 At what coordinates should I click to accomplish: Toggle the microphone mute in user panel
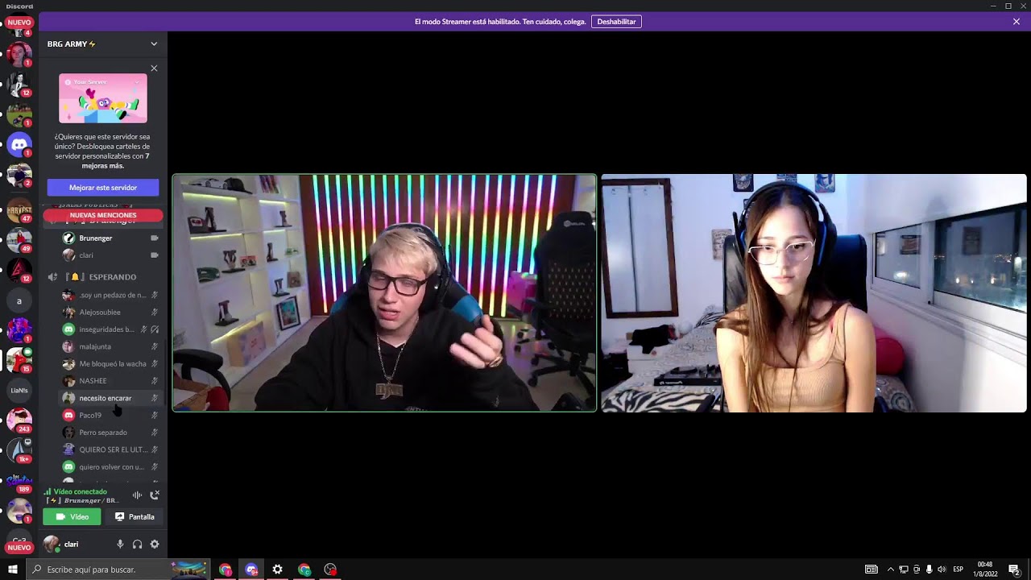120,545
